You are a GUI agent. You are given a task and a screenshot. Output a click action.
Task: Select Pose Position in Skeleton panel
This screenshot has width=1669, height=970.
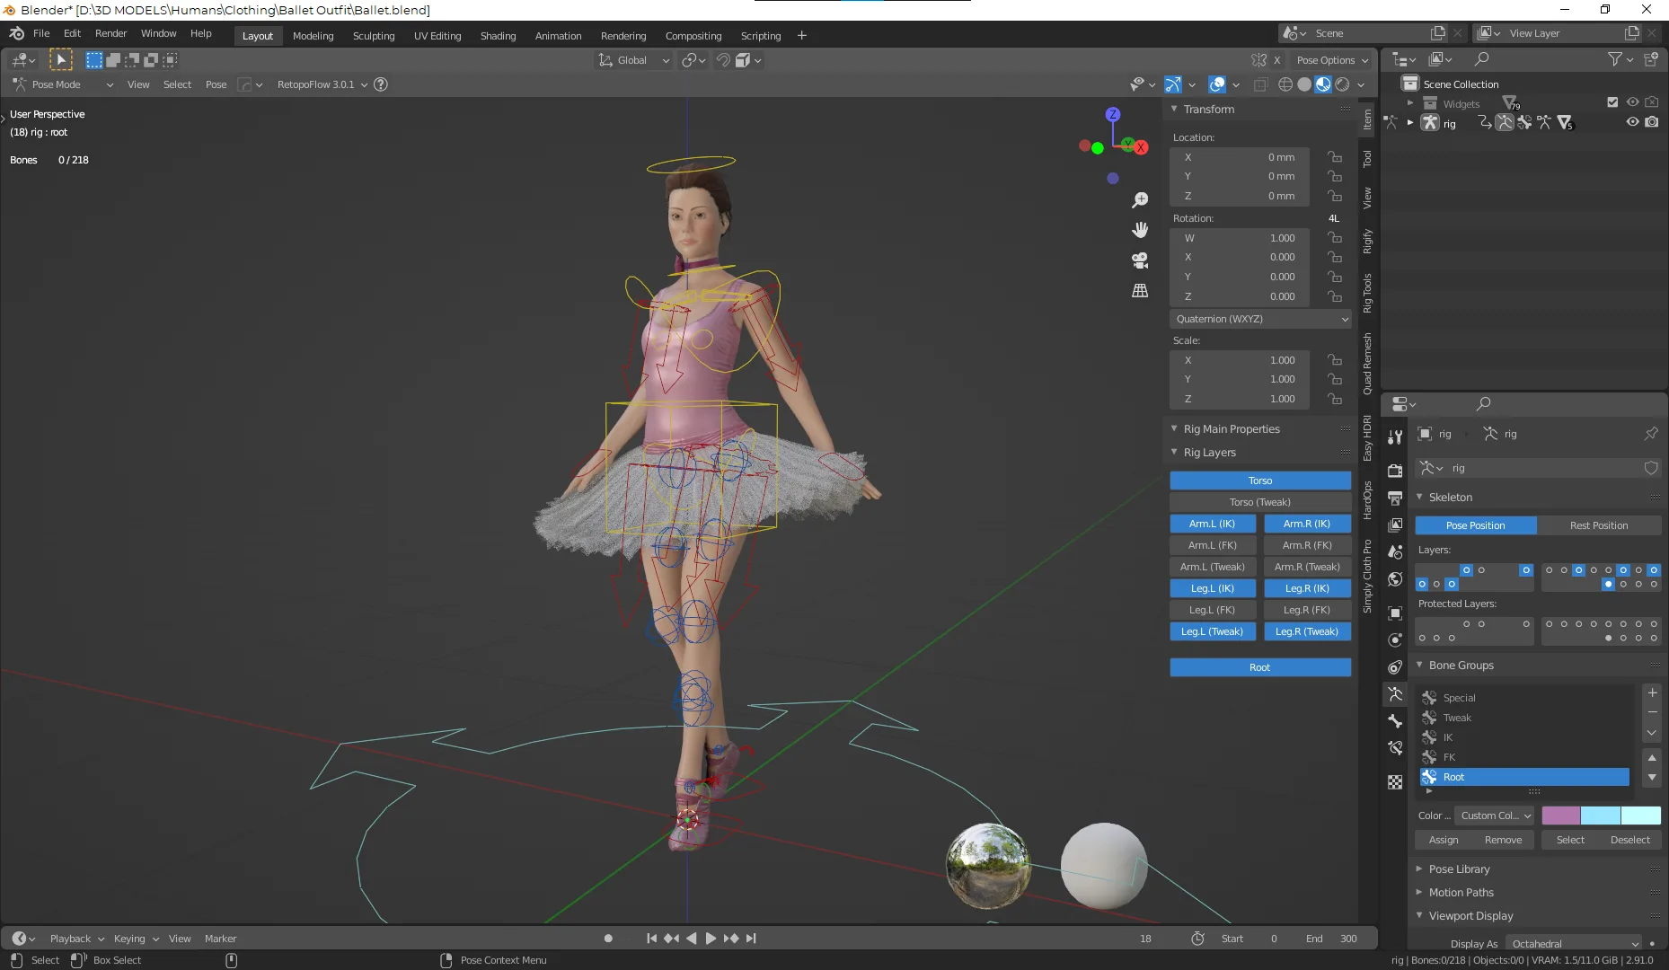(x=1475, y=525)
